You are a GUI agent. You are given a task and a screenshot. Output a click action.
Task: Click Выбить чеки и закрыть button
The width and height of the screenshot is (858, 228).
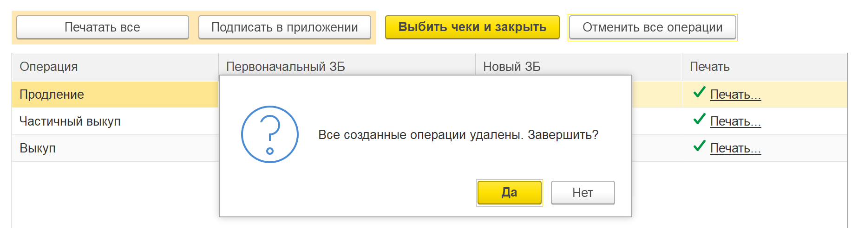tap(472, 27)
